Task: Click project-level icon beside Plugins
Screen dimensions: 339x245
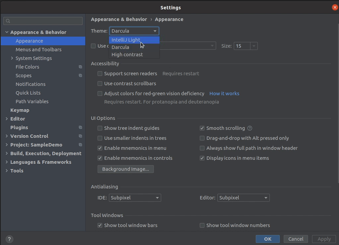Action: point(80,127)
